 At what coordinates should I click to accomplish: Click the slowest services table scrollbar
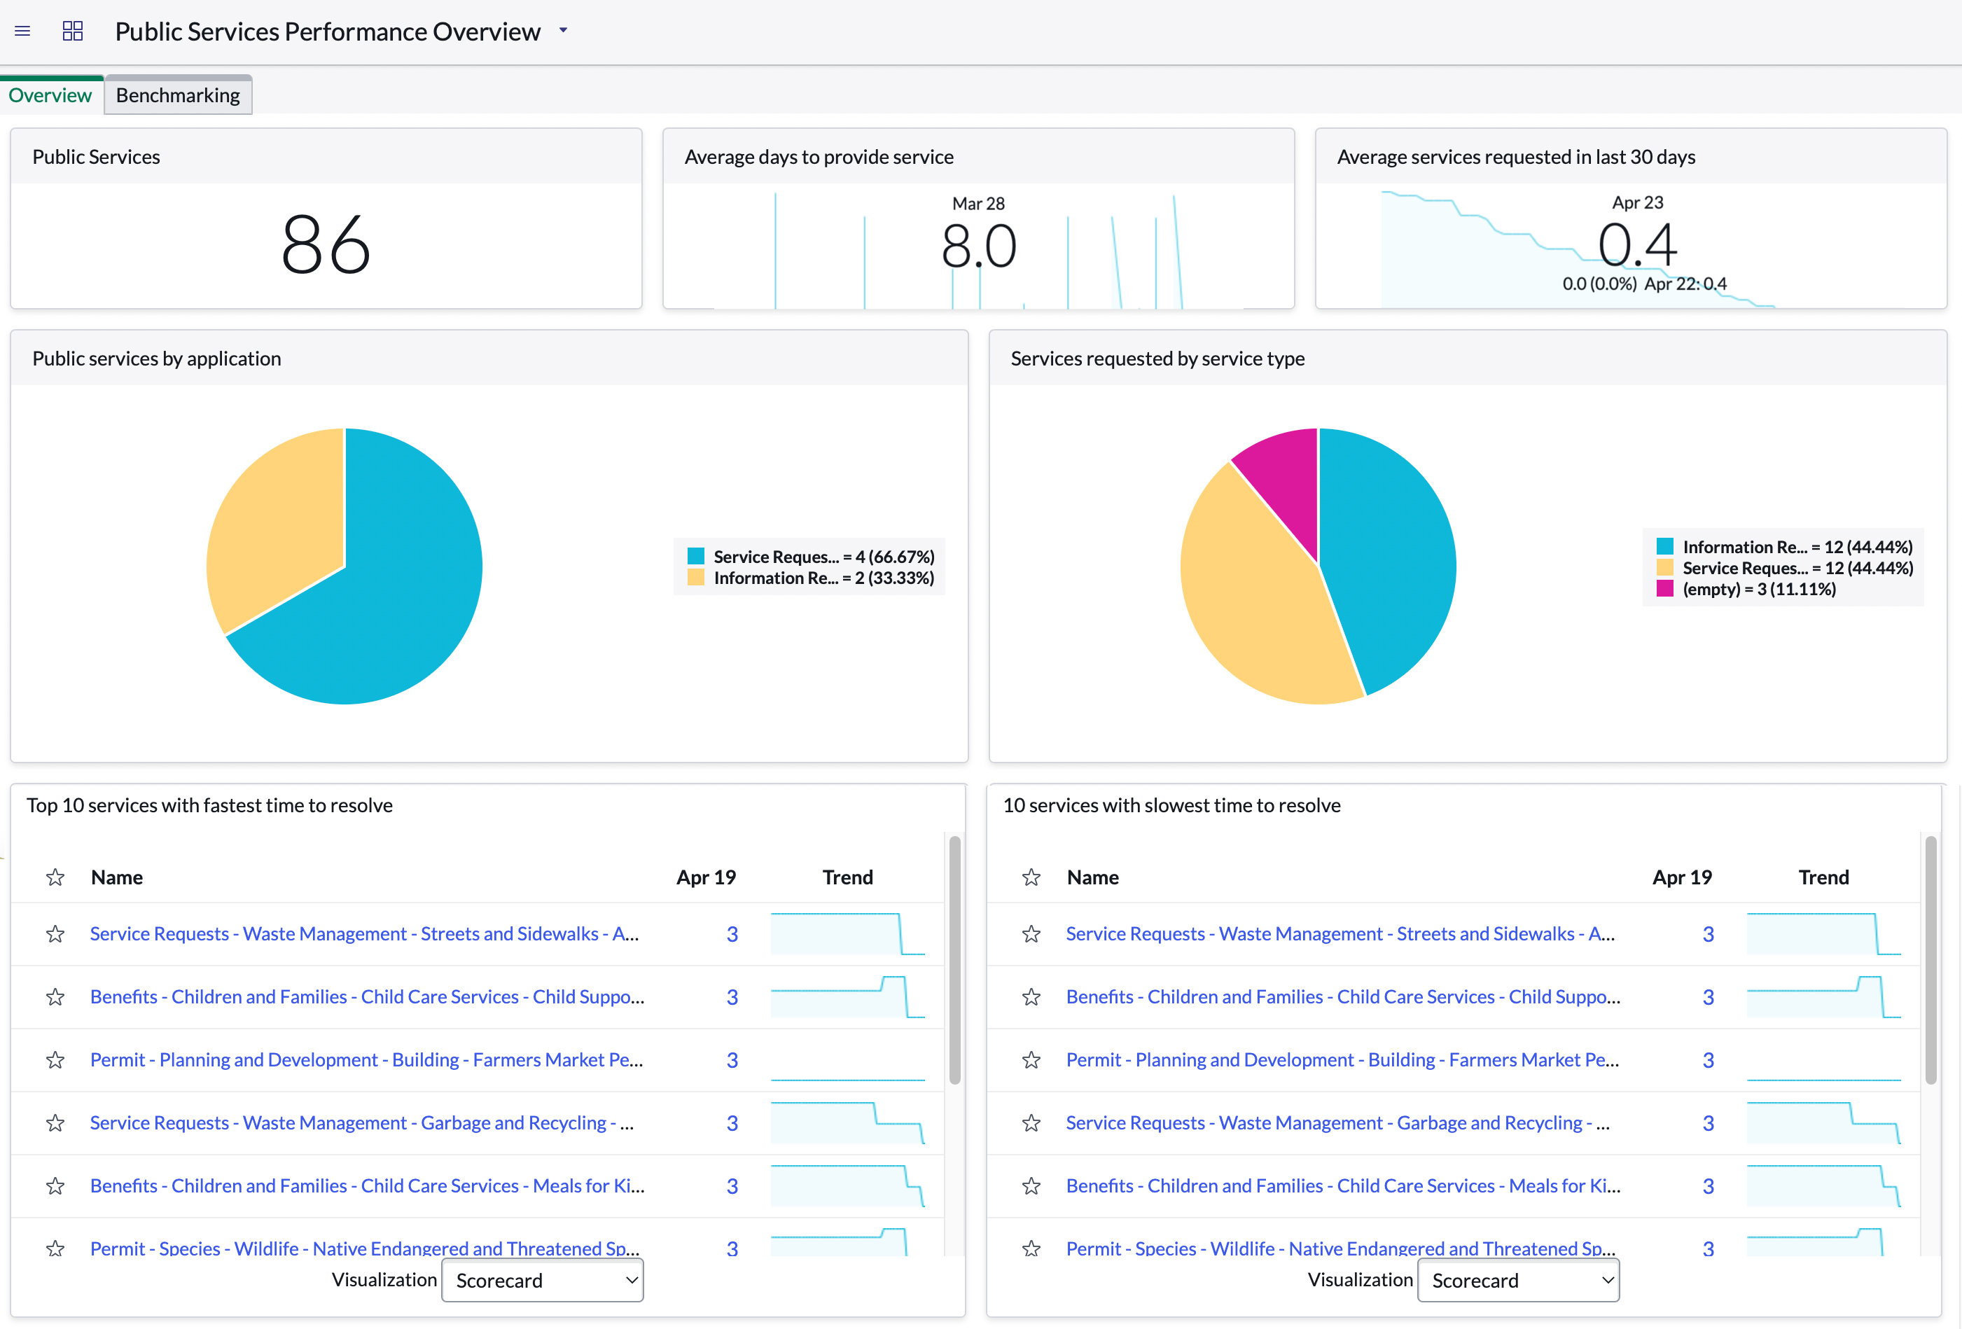click(x=1930, y=960)
